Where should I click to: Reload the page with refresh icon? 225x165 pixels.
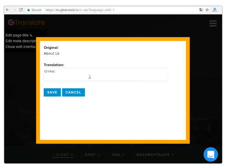click(21, 10)
